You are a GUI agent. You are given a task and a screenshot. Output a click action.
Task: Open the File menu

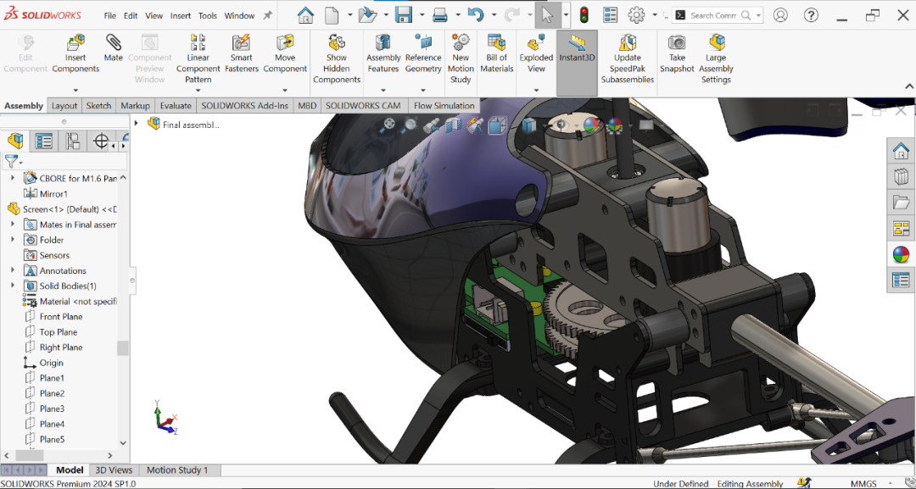pyautogui.click(x=109, y=16)
